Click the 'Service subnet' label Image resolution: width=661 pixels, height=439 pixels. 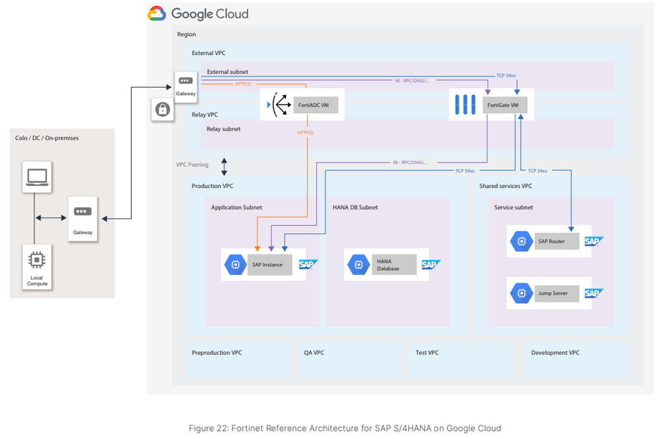point(513,207)
